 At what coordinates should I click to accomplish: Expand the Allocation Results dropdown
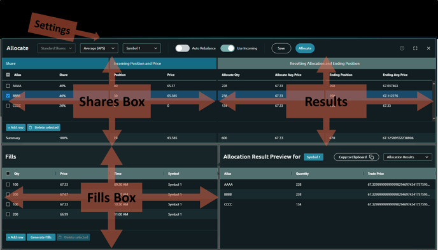pyautogui.click(x=407, y=157)
